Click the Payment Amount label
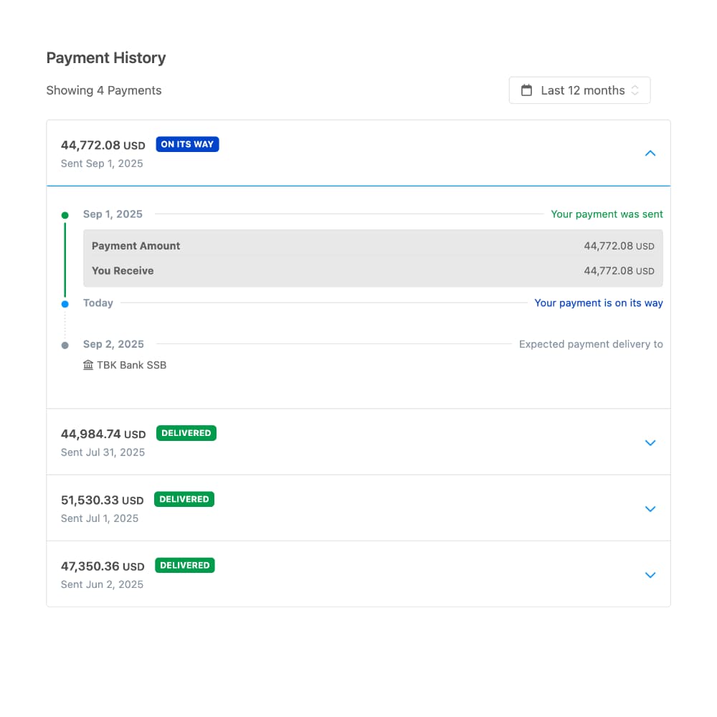The height and width of the screenshot is (717, 717). 136,245
